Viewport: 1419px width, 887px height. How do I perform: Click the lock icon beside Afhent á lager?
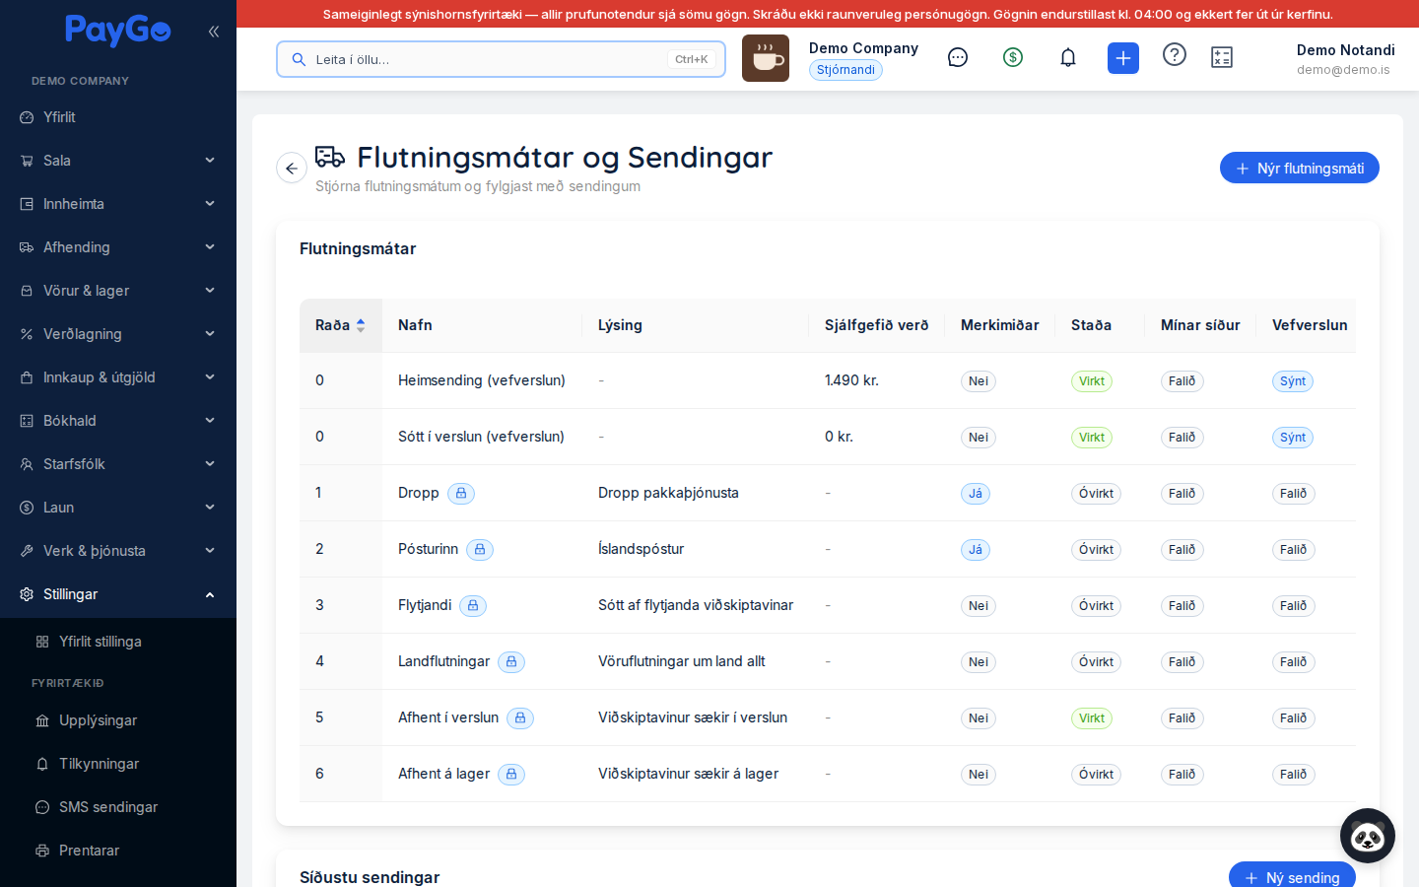click(x=511, y=774)
